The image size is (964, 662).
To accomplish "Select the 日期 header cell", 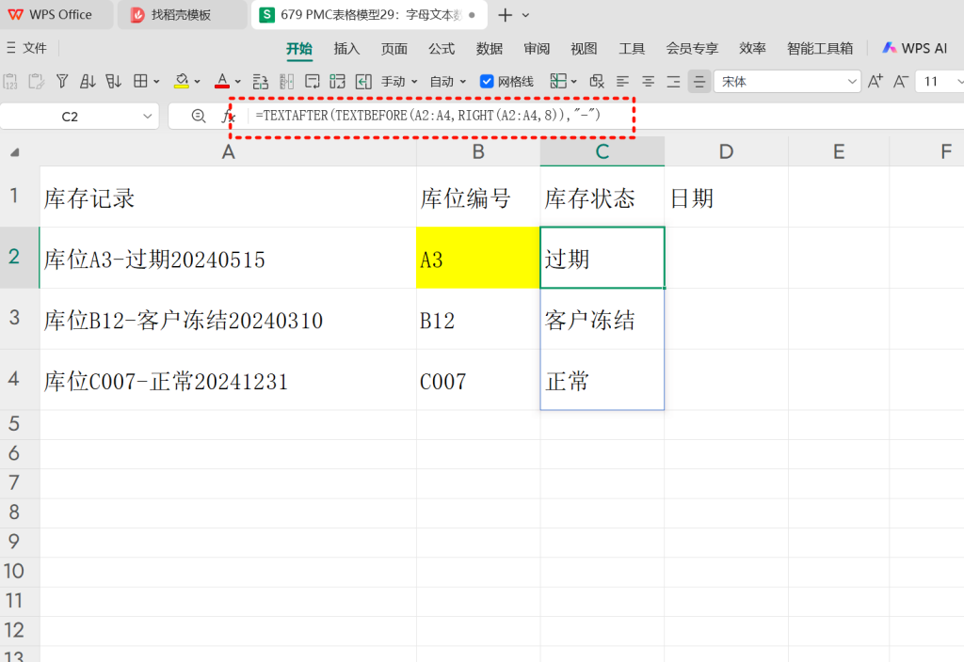I will point(726,197).
